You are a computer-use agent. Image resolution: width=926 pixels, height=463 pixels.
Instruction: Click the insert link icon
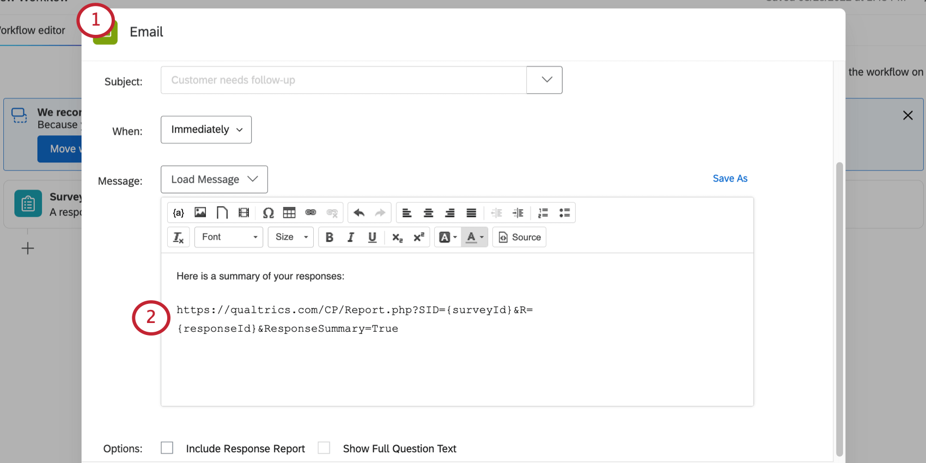click(x=310, y=213)
